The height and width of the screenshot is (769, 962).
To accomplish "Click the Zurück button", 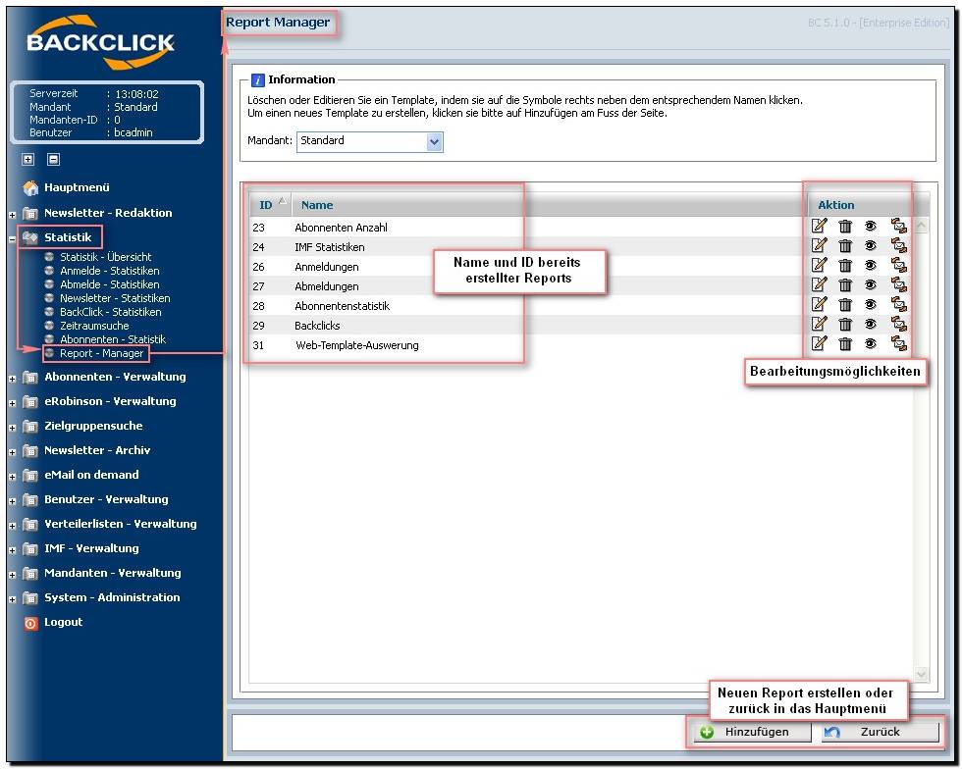I will pyautogui.click(x=879, y=732).
